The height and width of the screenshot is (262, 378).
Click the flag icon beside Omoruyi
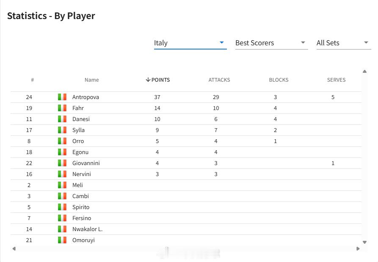pos(62,240)
